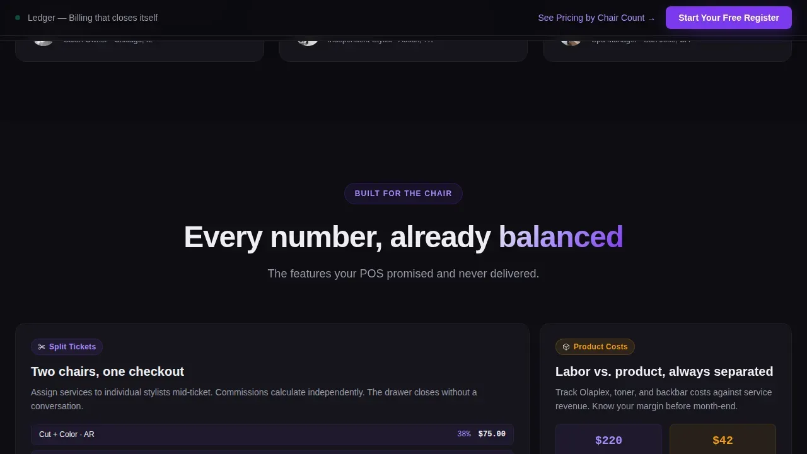The image size is (807, 454).
Task: Click the "Two chairs, one checkout" heading
Action: 108,371
